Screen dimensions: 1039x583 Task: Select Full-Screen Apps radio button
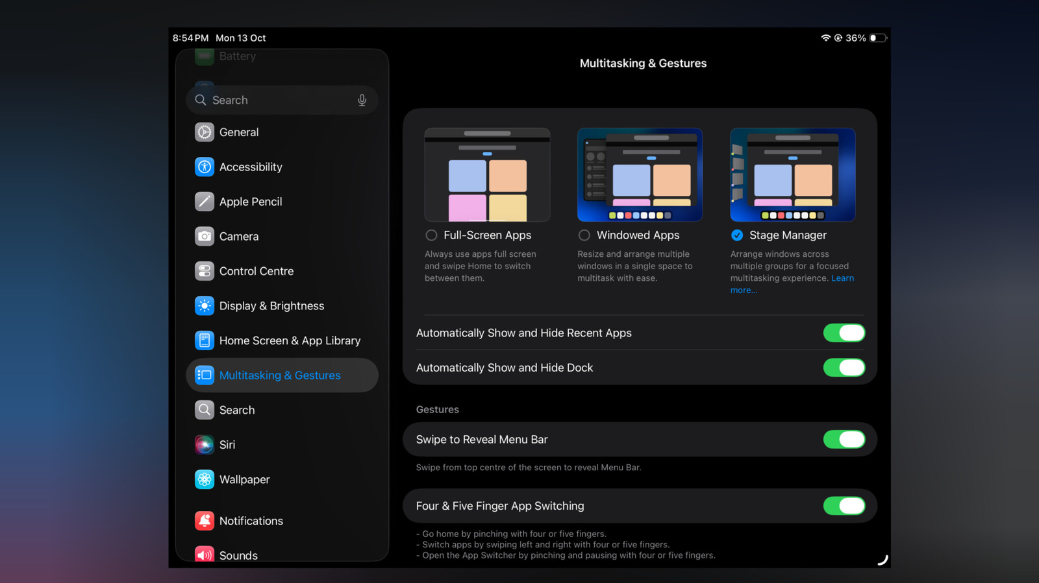click(431, 235)
